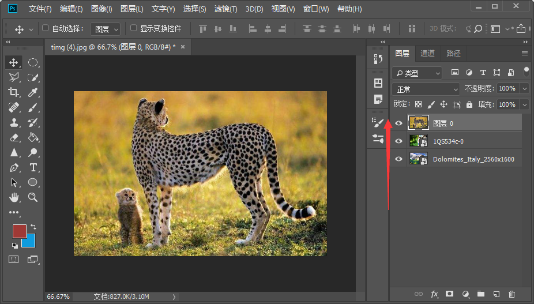
Task: Select the Pen tool
Action: (x=14, y=167)
